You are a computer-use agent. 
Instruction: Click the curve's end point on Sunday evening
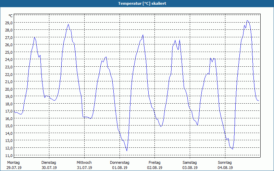259,101
